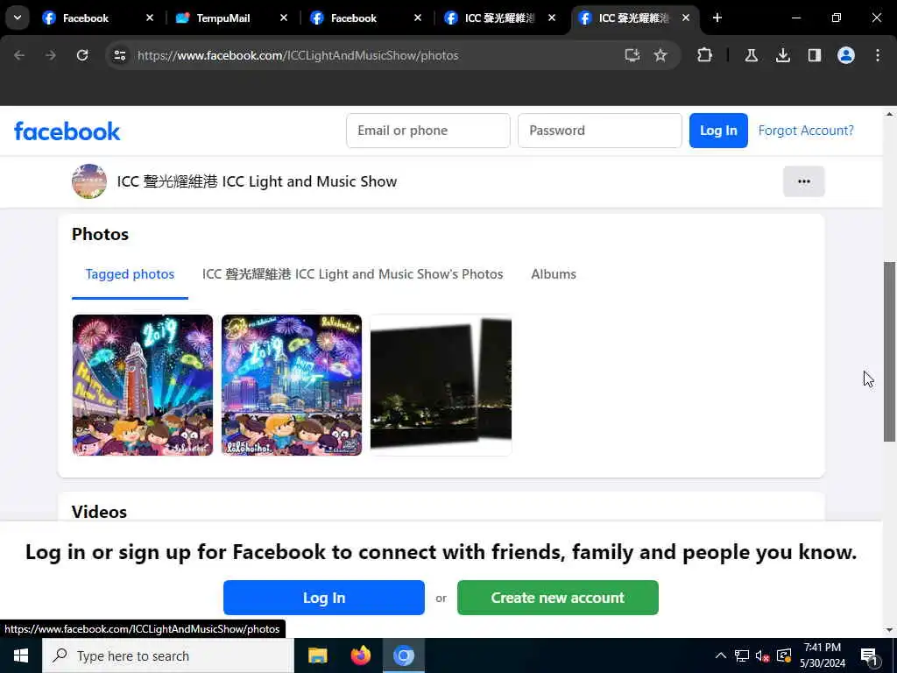
Task: Open the clock tower fireworks photo
Action: (x=143, y=386)
